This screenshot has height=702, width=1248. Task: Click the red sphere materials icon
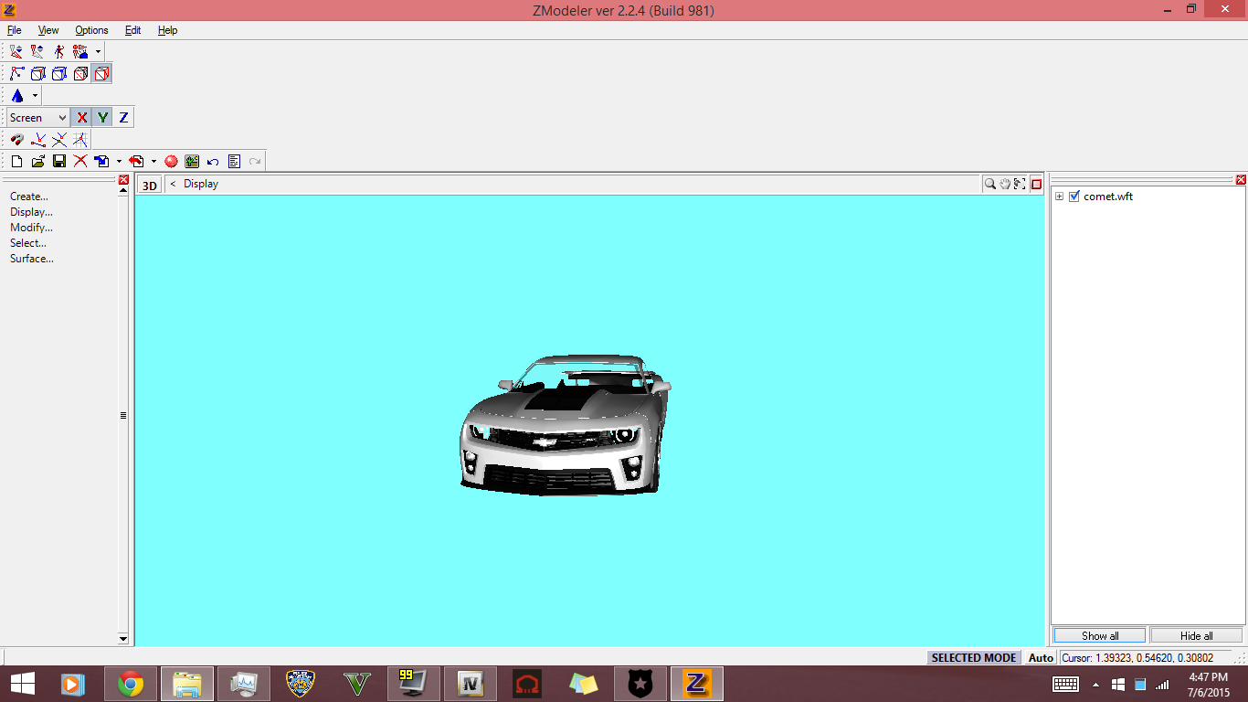(171, 162)
